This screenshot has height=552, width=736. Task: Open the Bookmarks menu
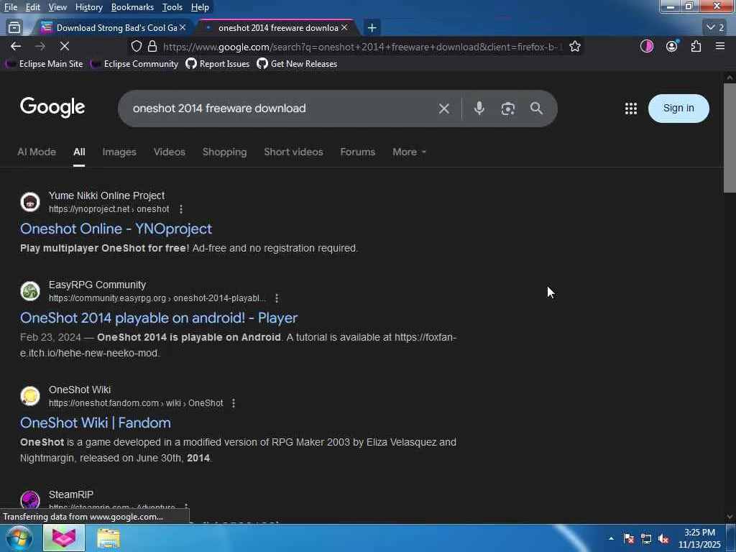[x=132, y=7]
